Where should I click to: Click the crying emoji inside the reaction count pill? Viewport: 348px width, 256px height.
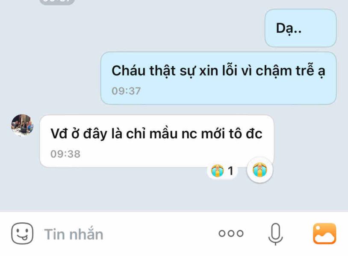(217, 171)
